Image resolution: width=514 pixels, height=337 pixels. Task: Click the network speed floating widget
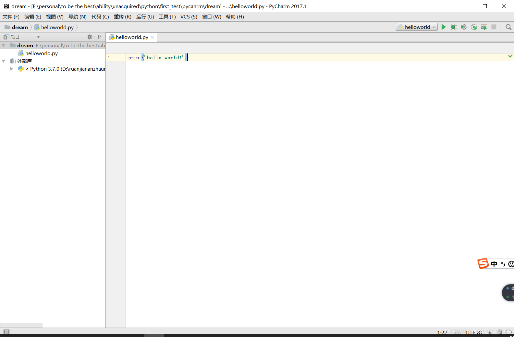(x=508, y=293)
